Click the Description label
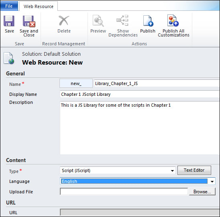220x217 pixels. point(21,102)
